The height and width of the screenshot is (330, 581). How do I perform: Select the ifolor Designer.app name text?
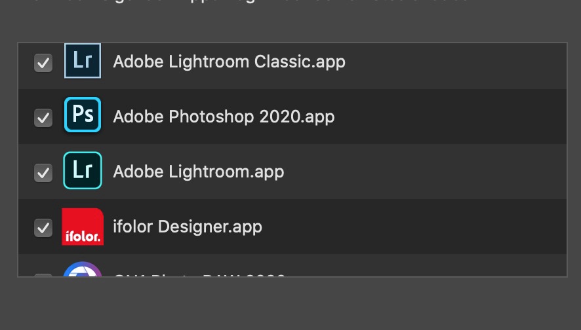pos(188,227)
